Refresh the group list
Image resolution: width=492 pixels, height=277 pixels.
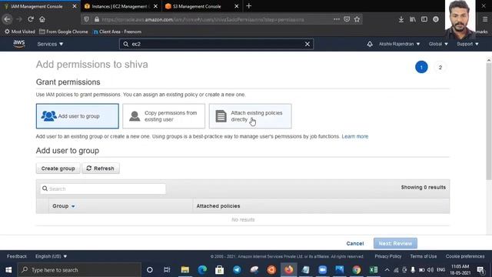[101, 169]
